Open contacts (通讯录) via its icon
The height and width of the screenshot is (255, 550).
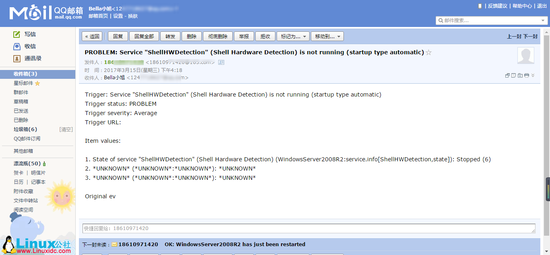[x=17, y=58]
